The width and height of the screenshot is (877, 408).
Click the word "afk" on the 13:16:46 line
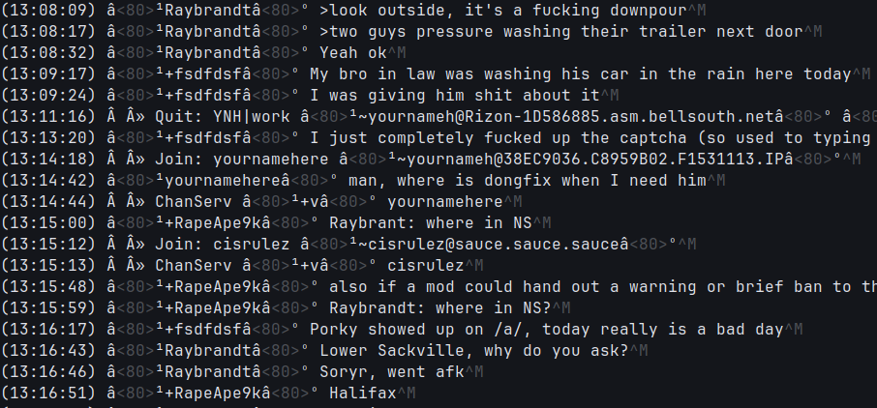pyautogui.click(x=444, y=371)
